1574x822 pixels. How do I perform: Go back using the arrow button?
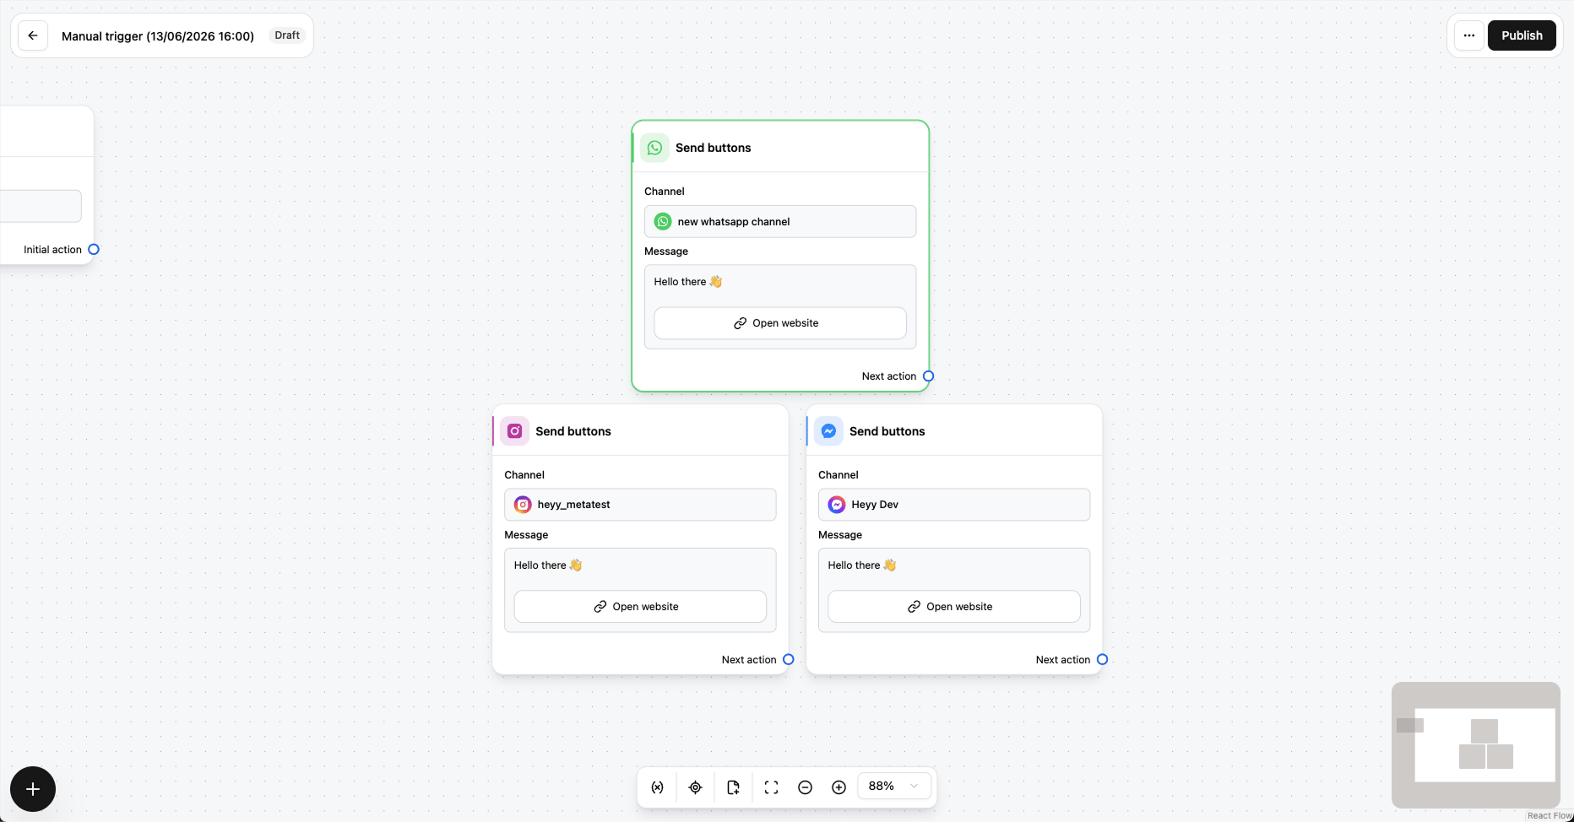coord(33,35)
